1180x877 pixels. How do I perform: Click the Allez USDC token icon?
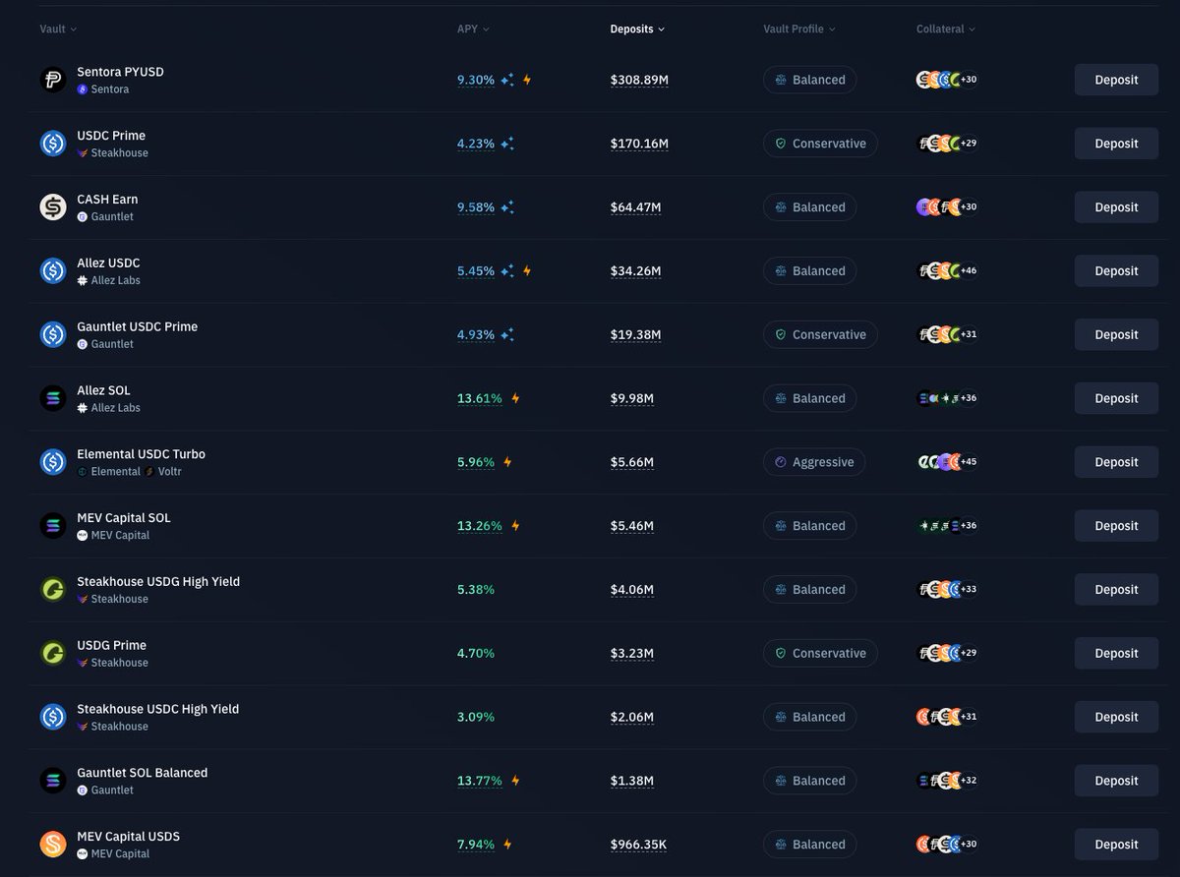tap(53, 271)
